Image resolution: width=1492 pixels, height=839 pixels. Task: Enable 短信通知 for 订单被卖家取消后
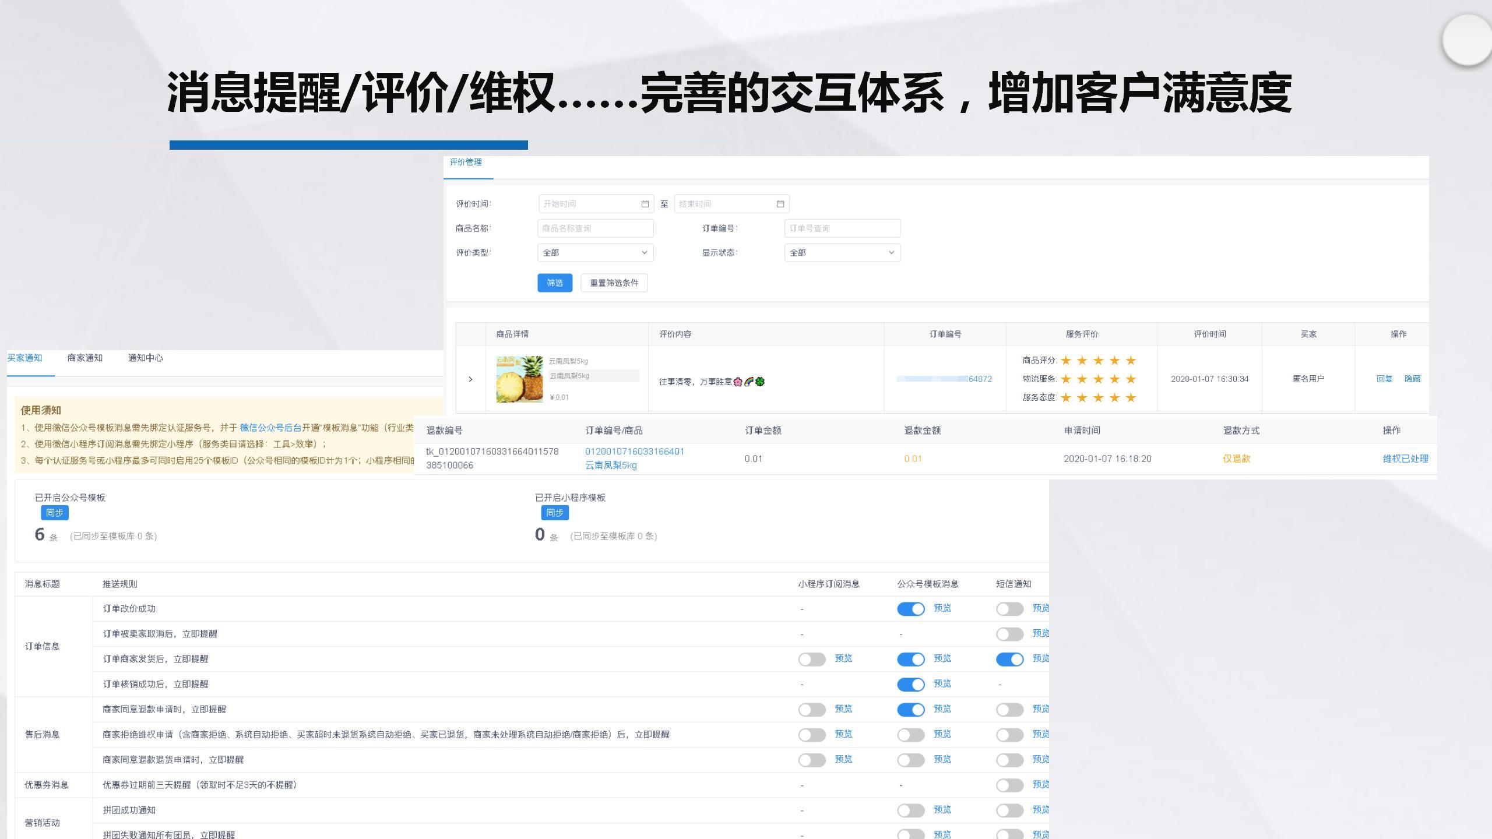1010,634
